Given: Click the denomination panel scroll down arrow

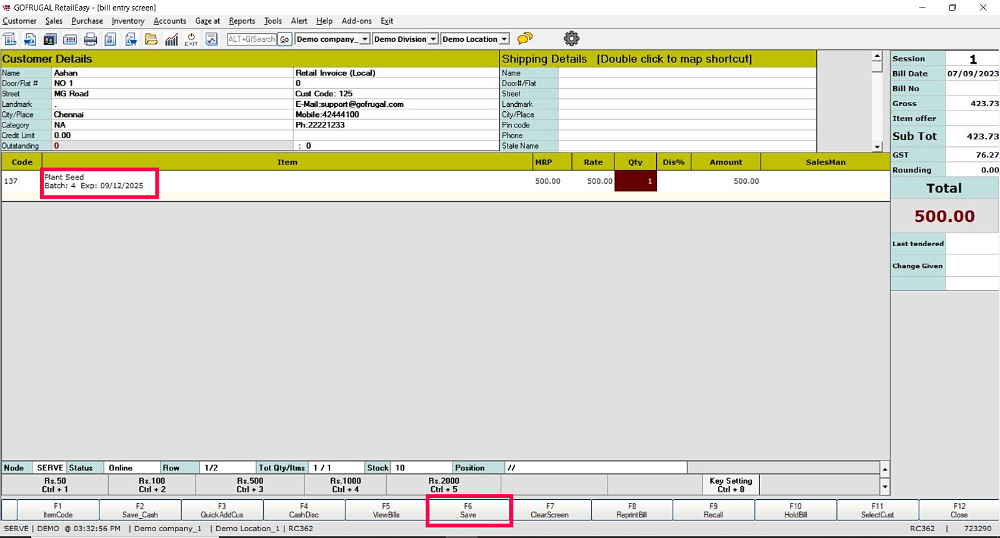Looking at the screenshot, I should click(885, 486).
